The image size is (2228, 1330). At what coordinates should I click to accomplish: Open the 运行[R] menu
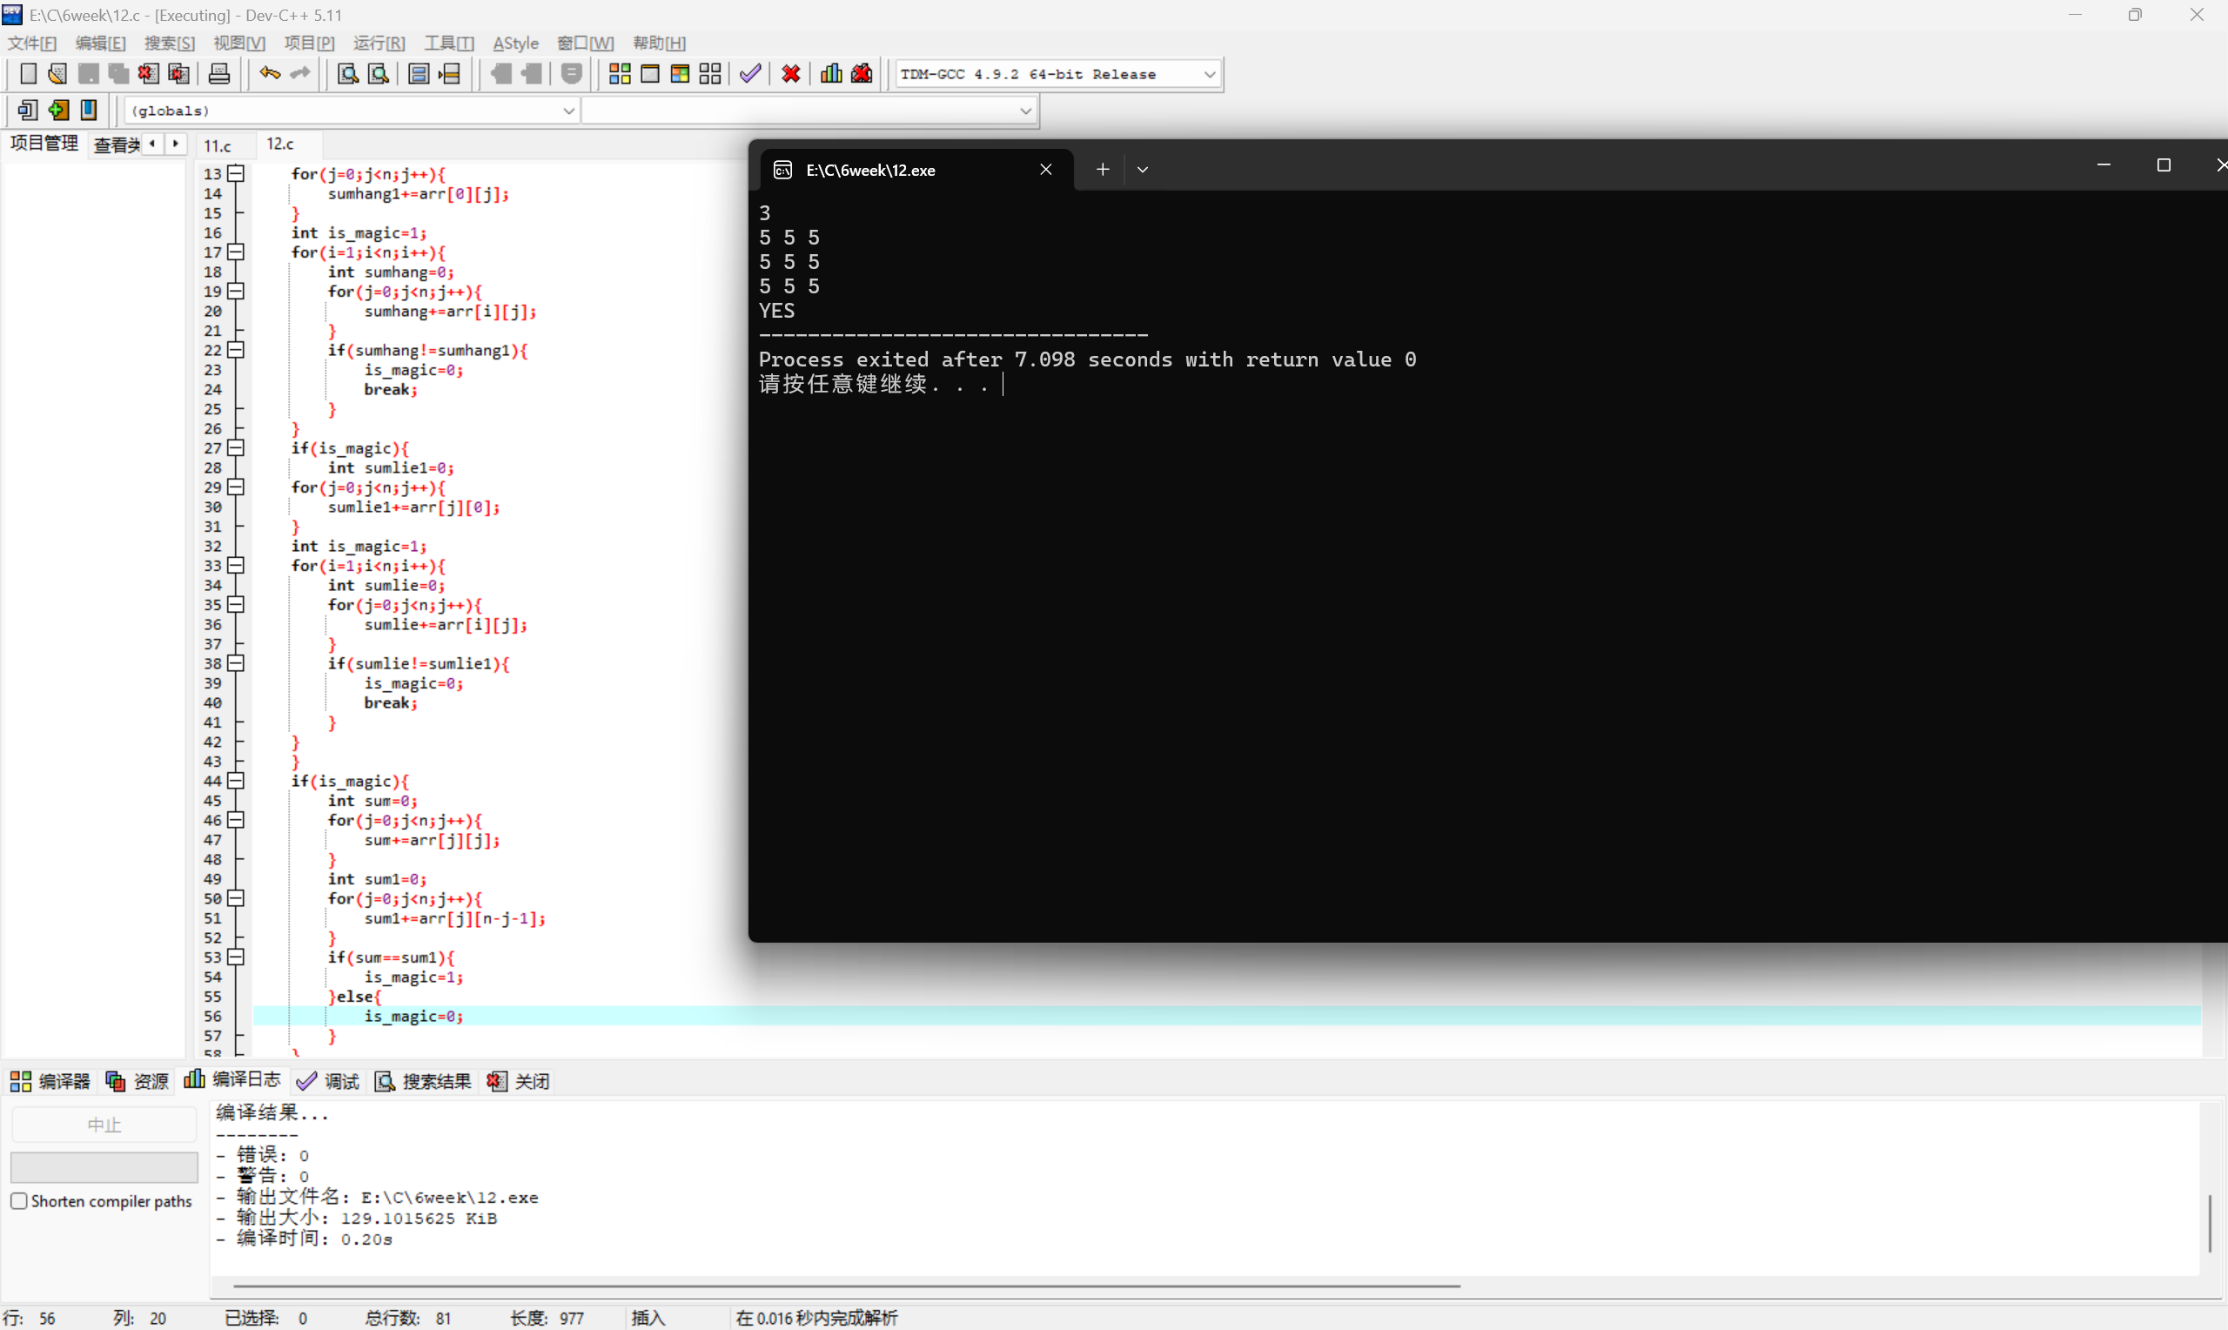coord(378,43)
